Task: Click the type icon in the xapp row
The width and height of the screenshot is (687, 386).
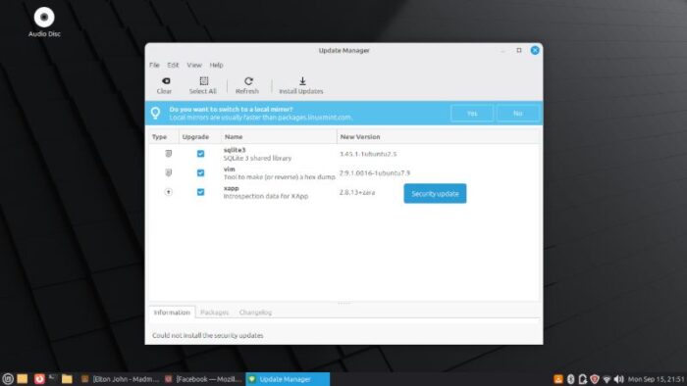Action: 168,192
